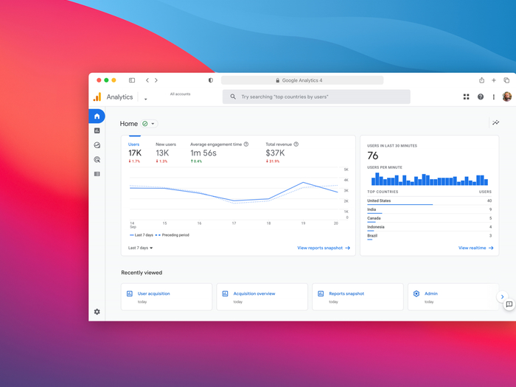This screenshot has width=516, height=387.
Task: Open Admin gear at sidebar bottom
Action: (x=97, y=312)
